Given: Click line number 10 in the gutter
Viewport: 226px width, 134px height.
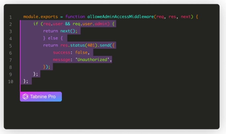Looking at the screenshot, I should coord(11,81).
